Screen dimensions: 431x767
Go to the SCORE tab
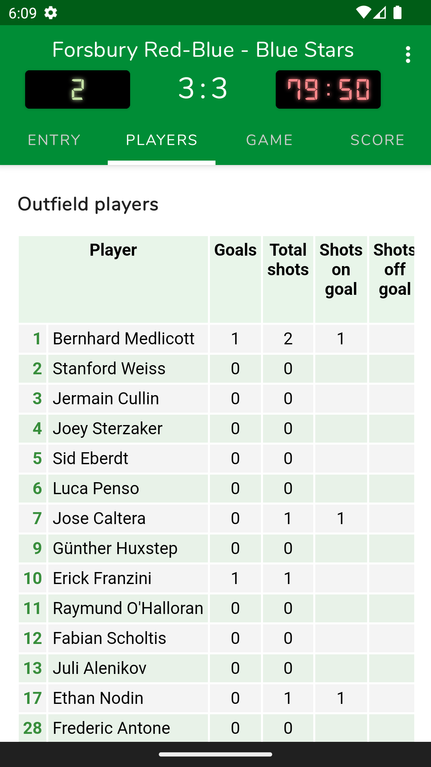(x=377, y=140)
